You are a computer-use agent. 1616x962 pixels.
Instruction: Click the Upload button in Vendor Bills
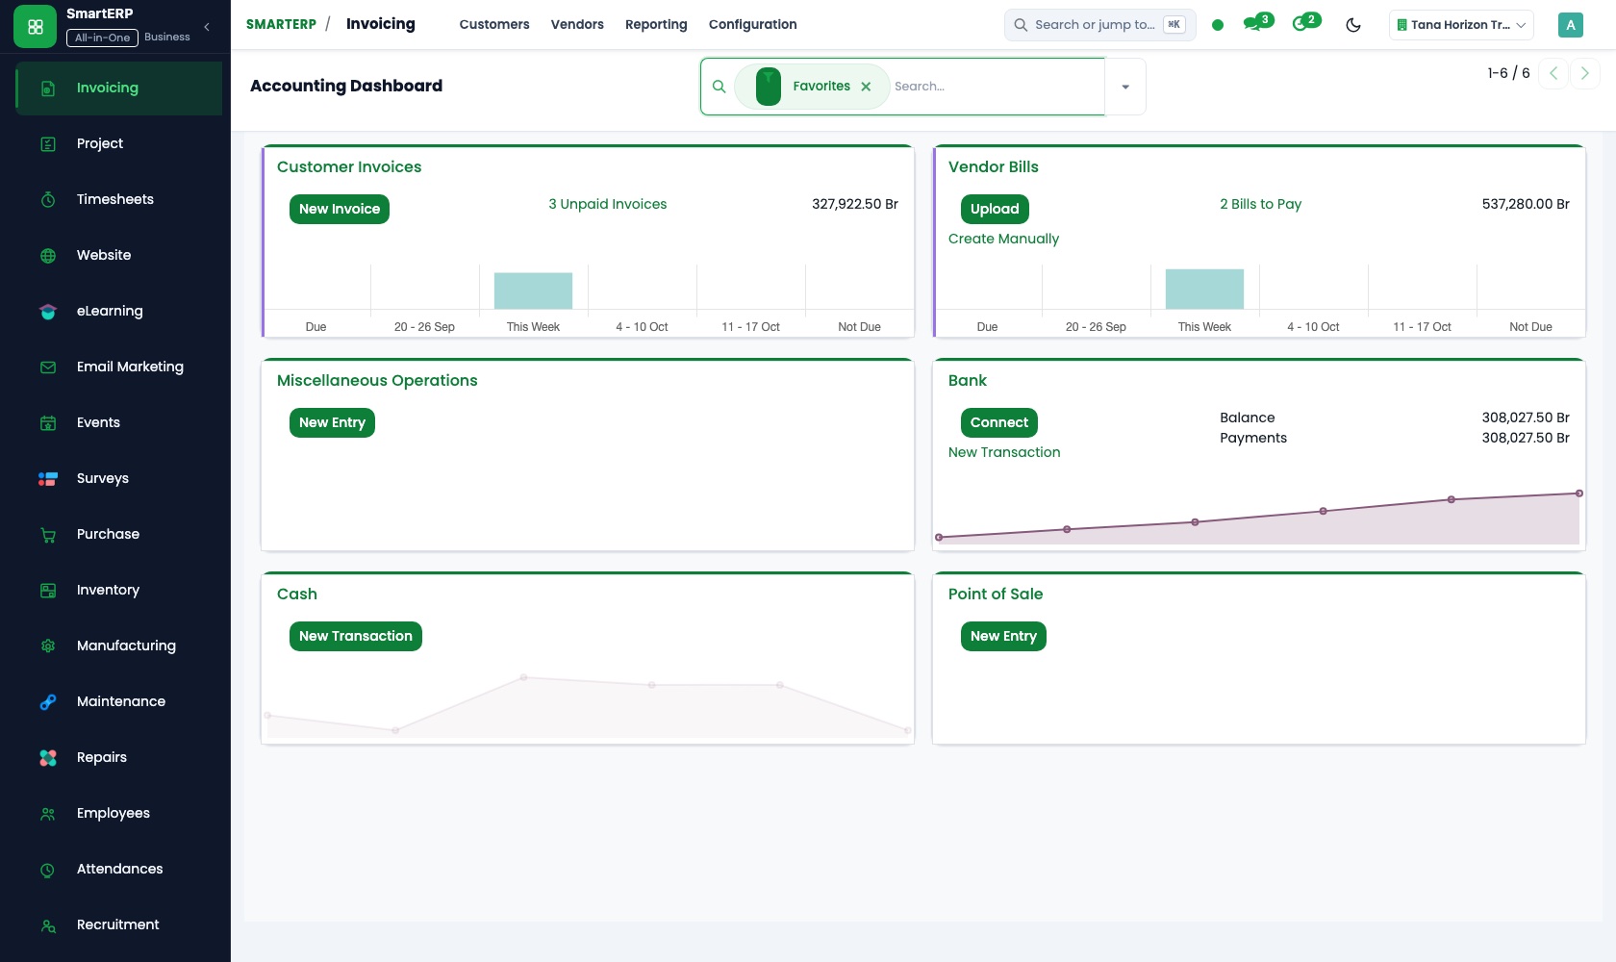[x=995, y=209]
